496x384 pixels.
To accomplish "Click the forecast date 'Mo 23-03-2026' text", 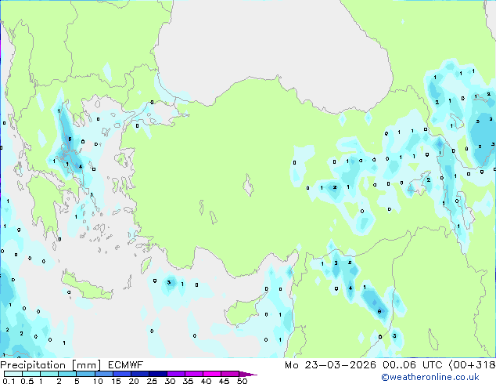I will pos(331,365).
